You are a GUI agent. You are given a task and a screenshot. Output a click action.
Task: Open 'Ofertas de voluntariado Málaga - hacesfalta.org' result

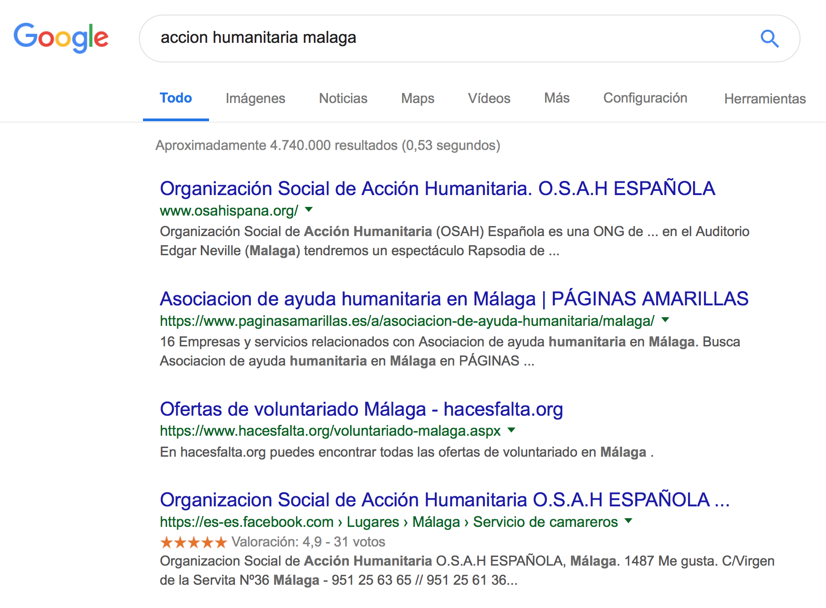point(362,409)
